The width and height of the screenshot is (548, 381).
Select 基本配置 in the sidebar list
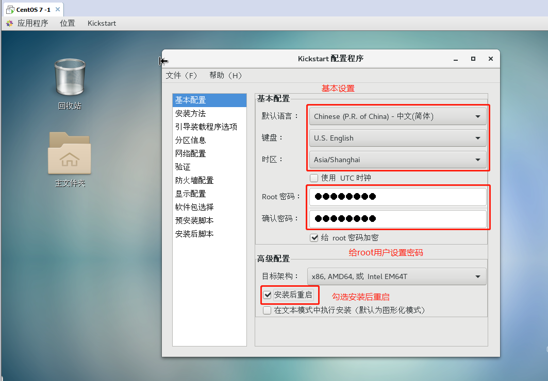click(209, 100)
